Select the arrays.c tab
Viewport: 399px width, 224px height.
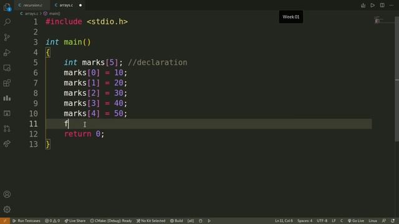coord(66,5)
